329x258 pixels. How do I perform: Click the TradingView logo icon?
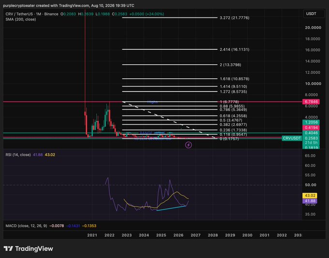click(8, 249)
